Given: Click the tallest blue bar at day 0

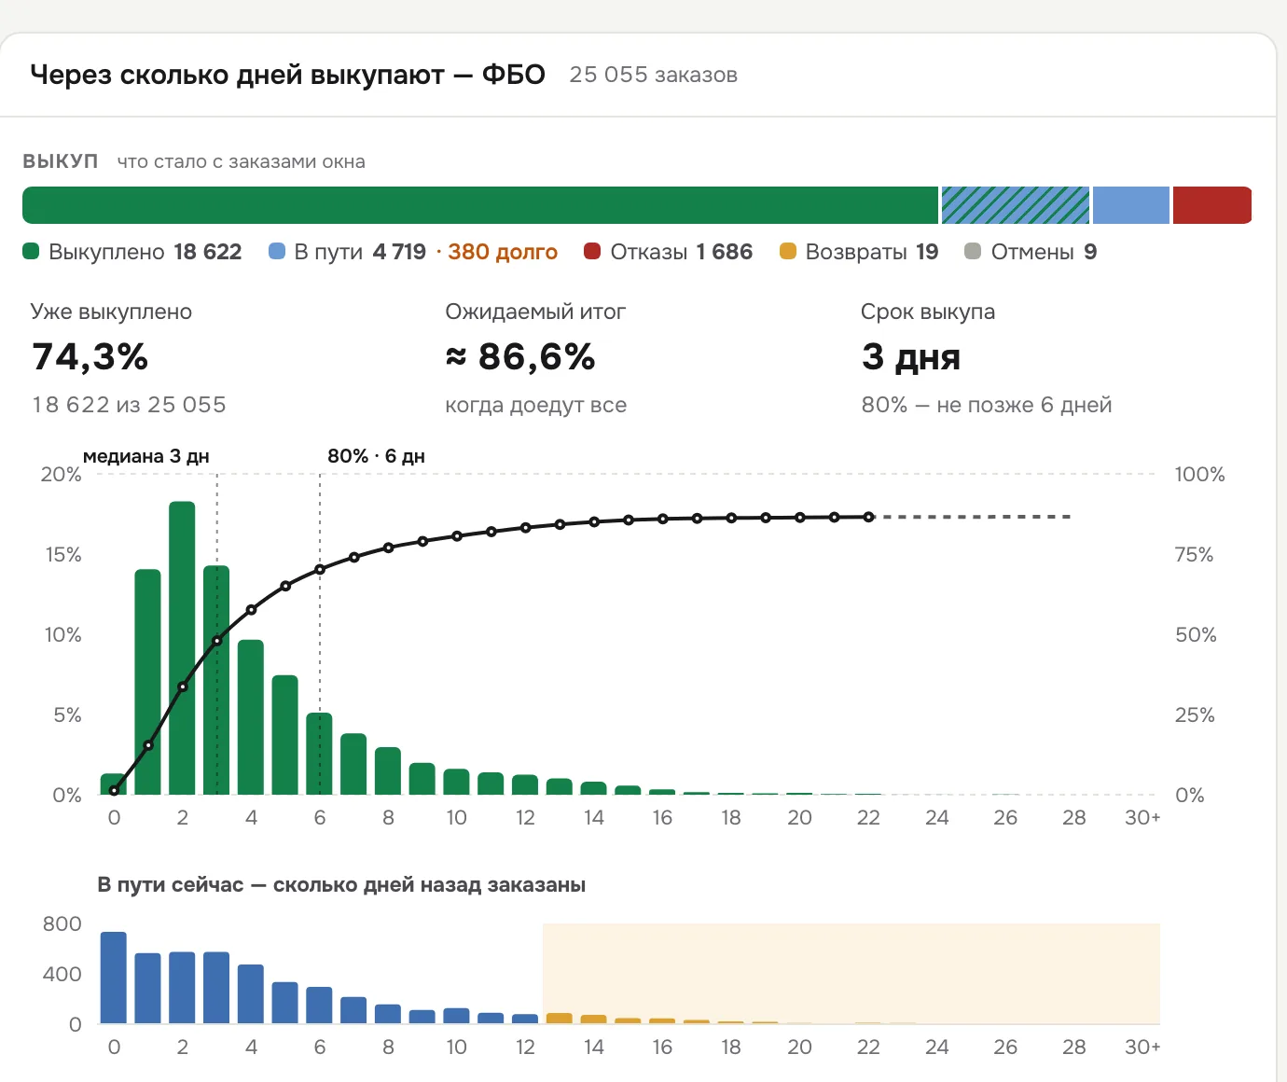Looking at the screenshot, I should coord(114,978).
